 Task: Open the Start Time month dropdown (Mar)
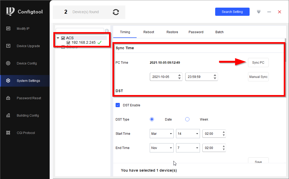pos(162,133)
